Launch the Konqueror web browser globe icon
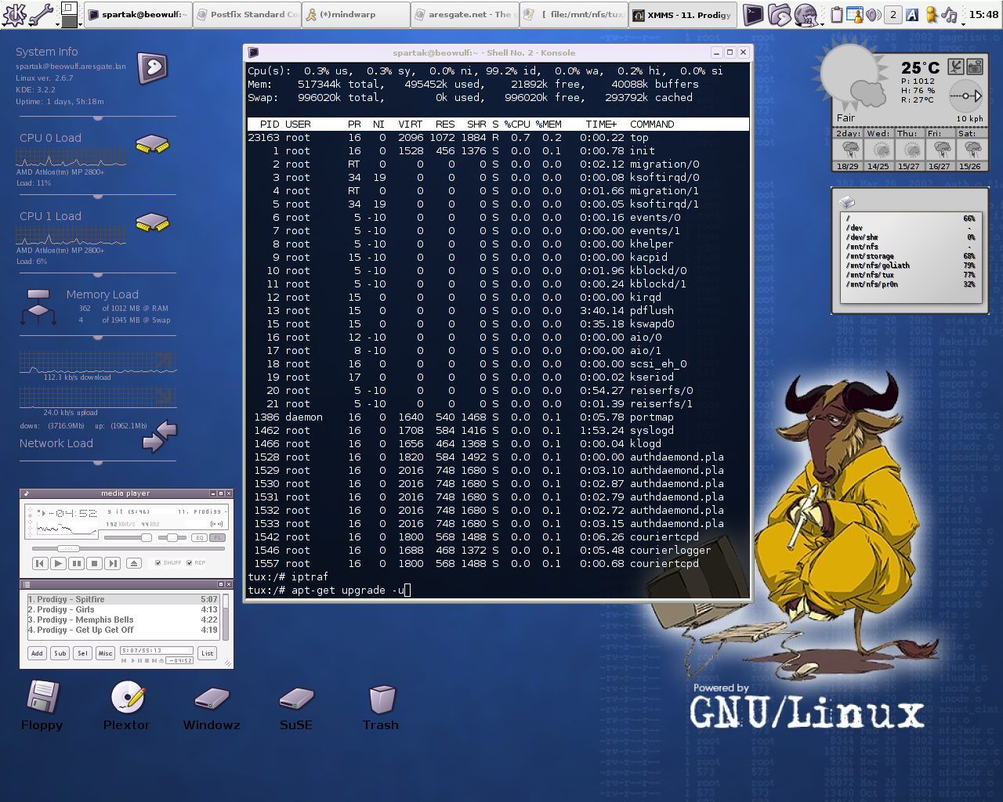The height and width of the screenshot is (802, 1003). coord(806,14)
